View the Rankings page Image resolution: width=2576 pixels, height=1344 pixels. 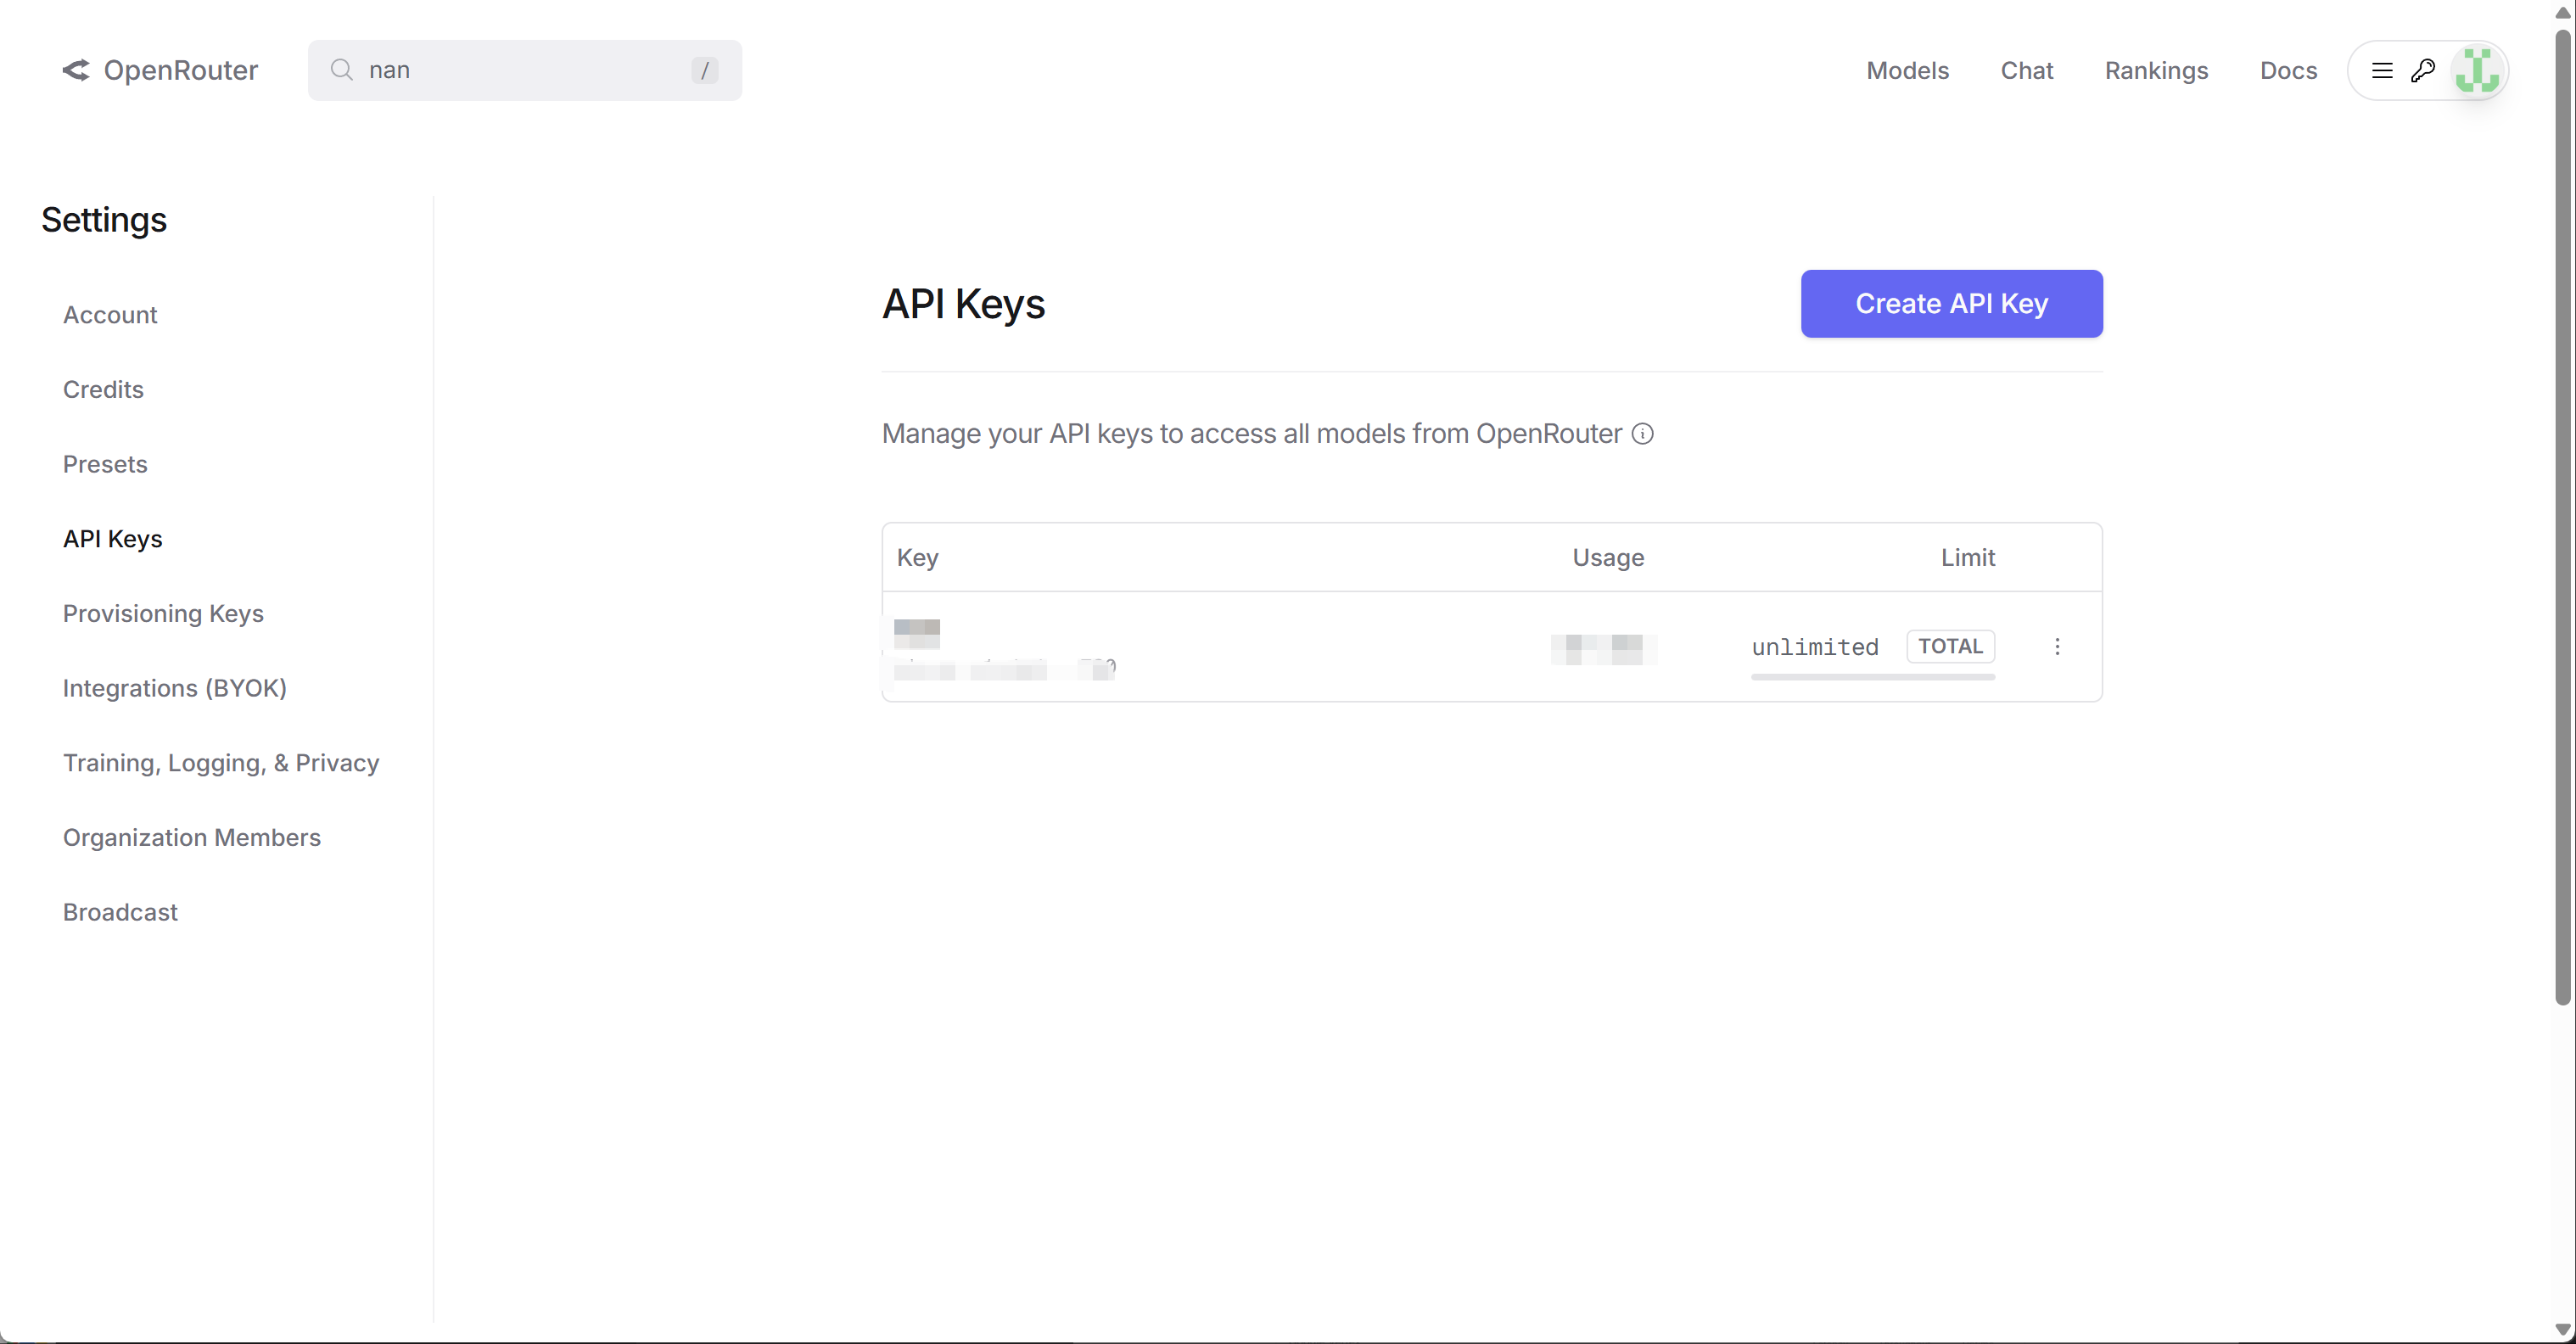pyautogui.click(x=2156, y=70)
